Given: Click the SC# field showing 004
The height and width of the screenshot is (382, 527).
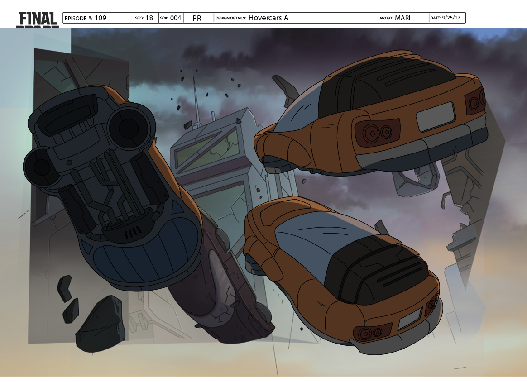Looking at the screenshot, I should 172,18.
